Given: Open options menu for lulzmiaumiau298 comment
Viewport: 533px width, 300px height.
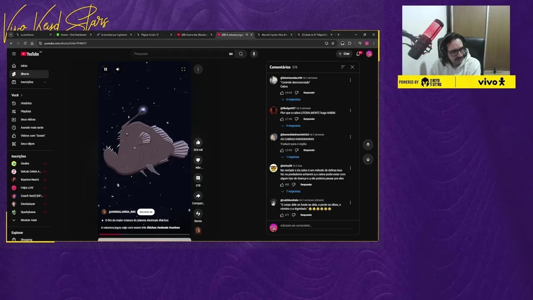Looking at the screenshot, I should click(x=350, y=80).
